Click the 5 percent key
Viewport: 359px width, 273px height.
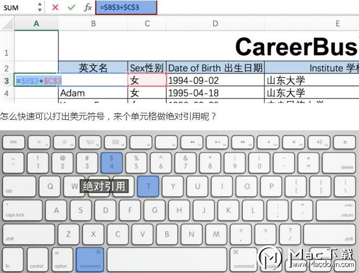(136, 162)
